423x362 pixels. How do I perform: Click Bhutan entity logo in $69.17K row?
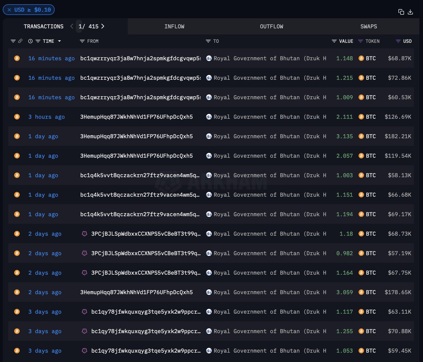point(209,214)
